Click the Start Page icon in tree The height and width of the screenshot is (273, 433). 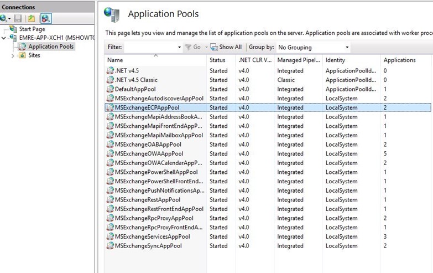(13, 29)
